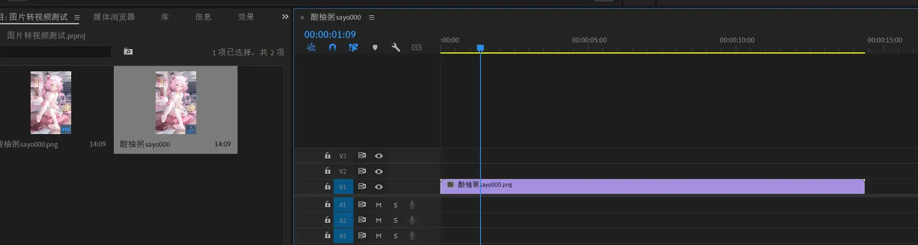918x245 pixels.
Task: Click ruler at 00:00:05:00
Action: (x=589, y=41)
